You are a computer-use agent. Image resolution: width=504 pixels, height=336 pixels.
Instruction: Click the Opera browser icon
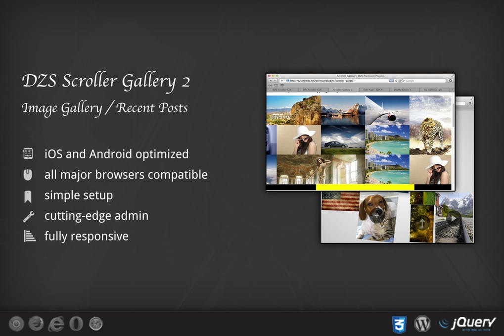pos(76,324)
